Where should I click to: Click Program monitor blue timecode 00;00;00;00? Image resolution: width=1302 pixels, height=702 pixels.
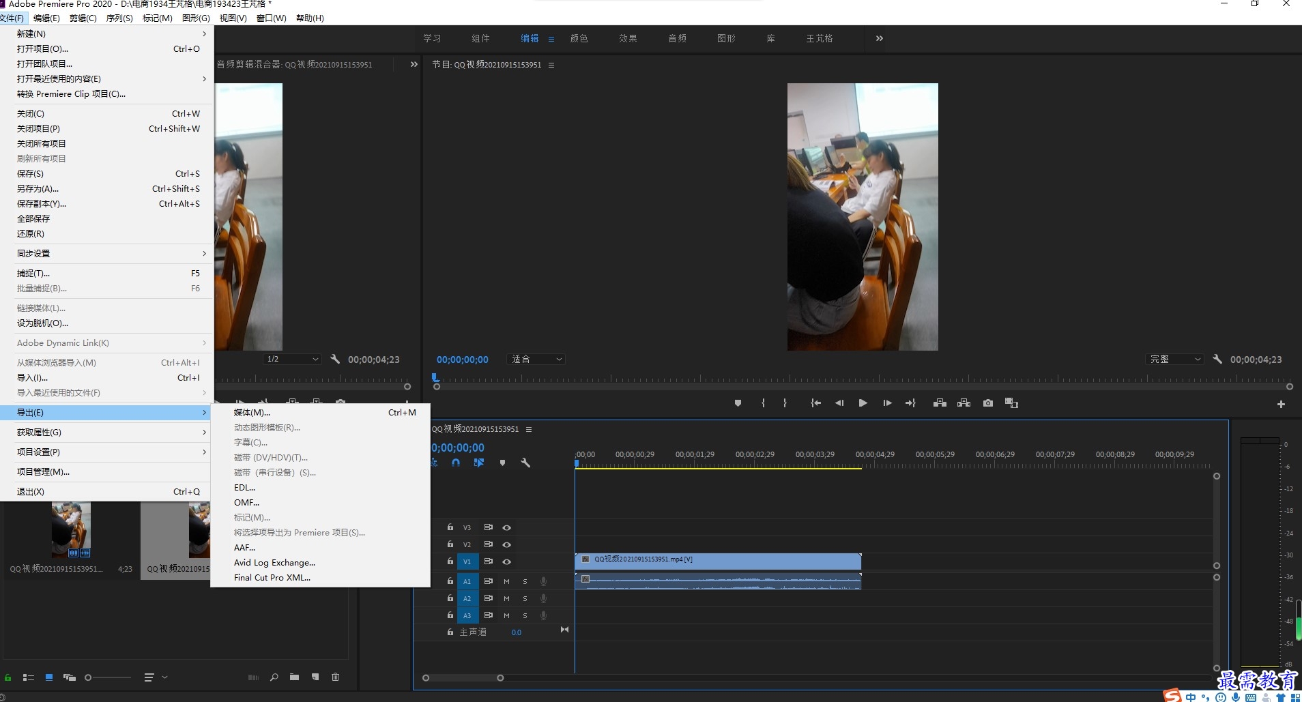(463, 360)
